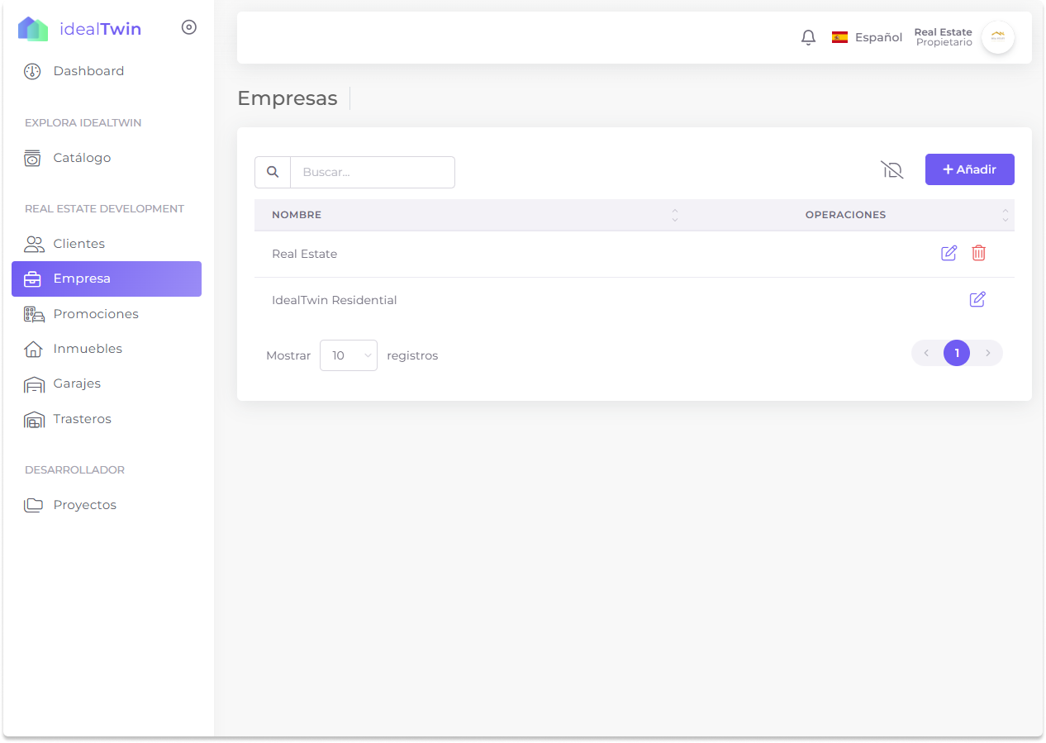Image resolution: width=1046 pixels, height=743 pixels.
Task: Click the idealTwin logo
Action: pos(79,29)
